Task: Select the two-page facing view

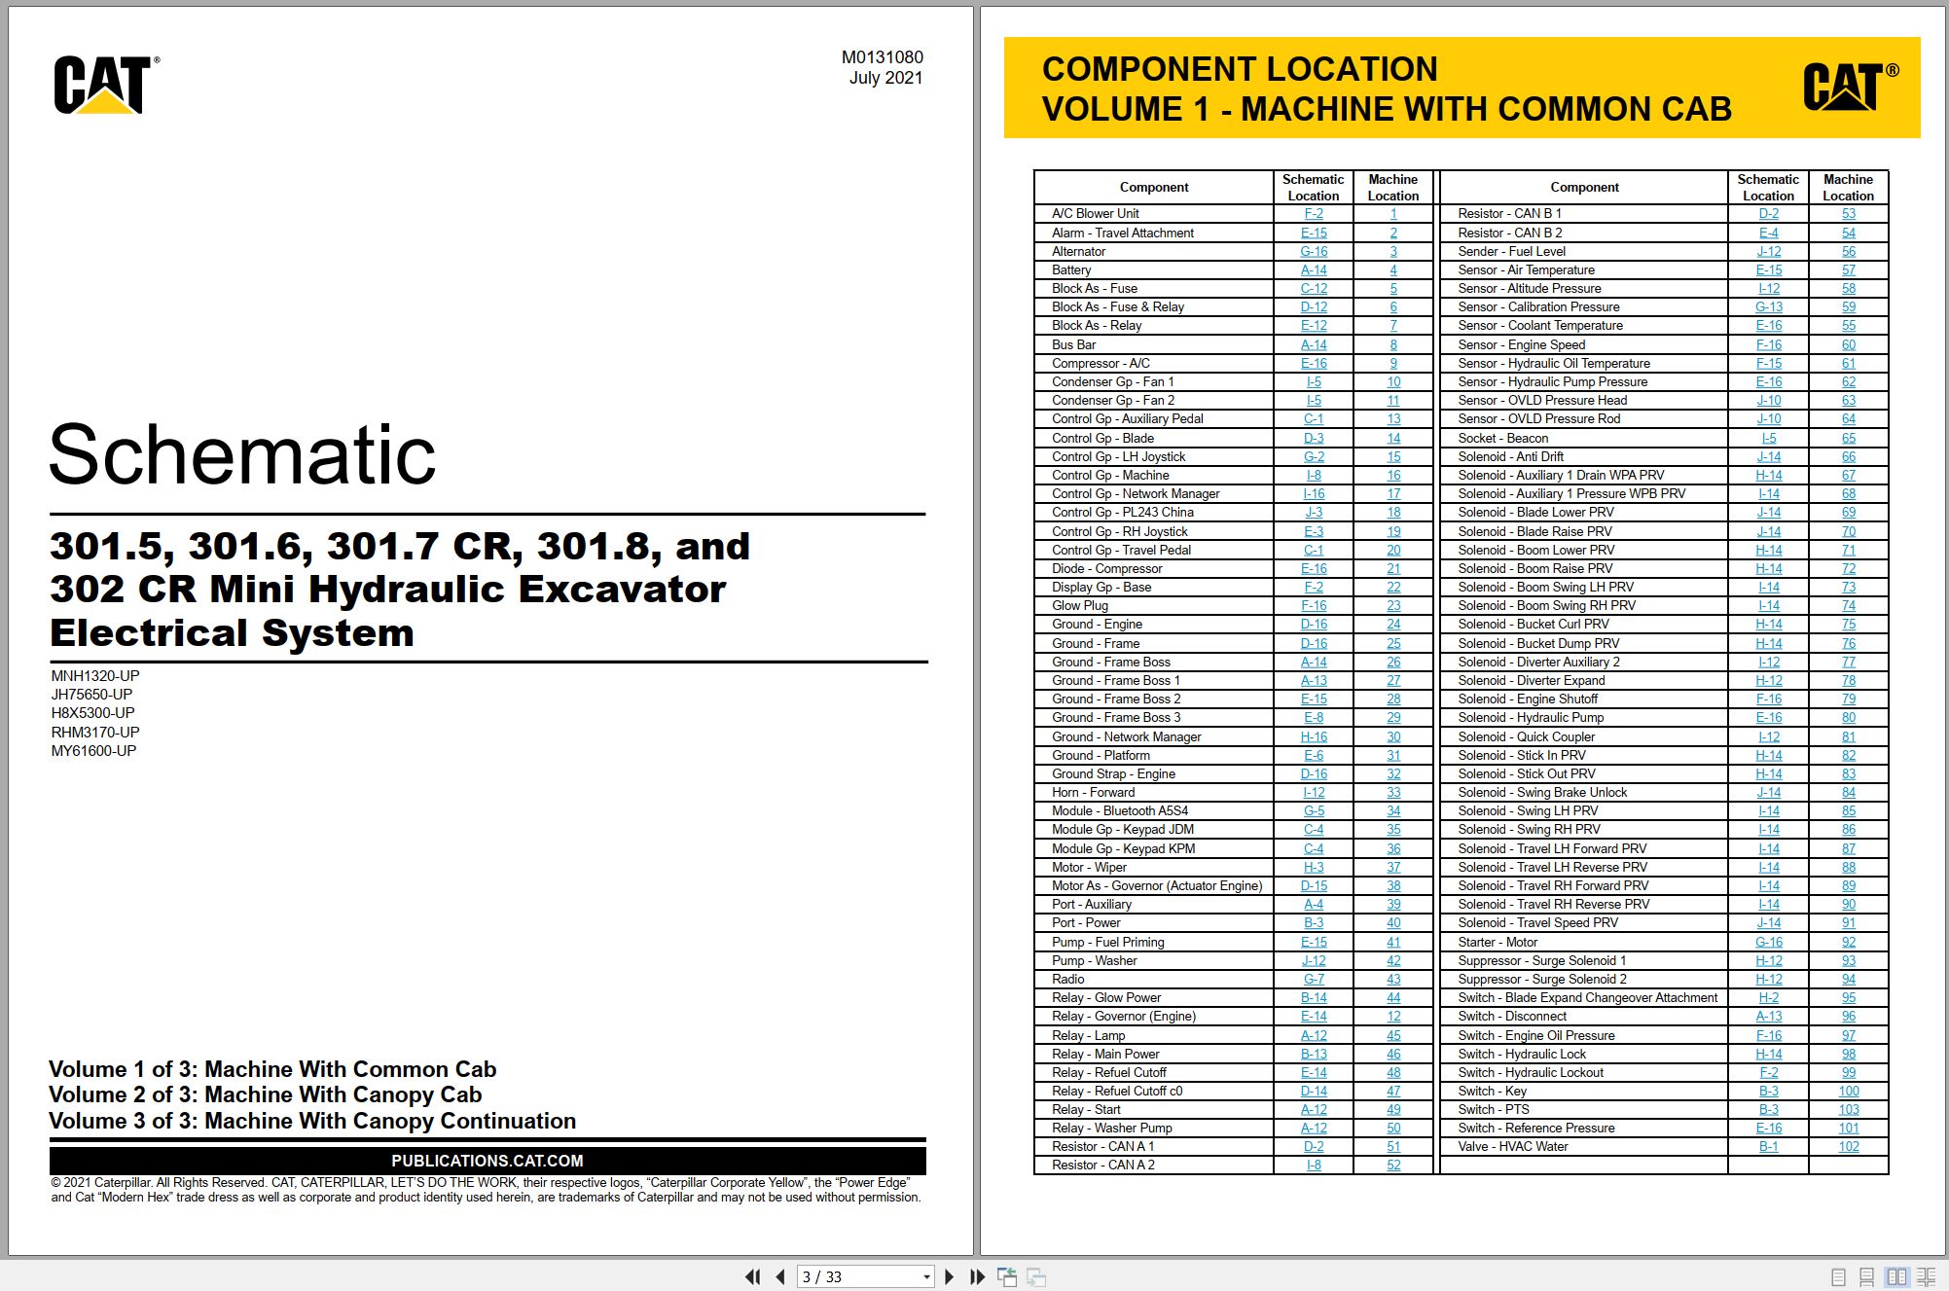Action: pyautogui.click(x=1896, y=1276)
